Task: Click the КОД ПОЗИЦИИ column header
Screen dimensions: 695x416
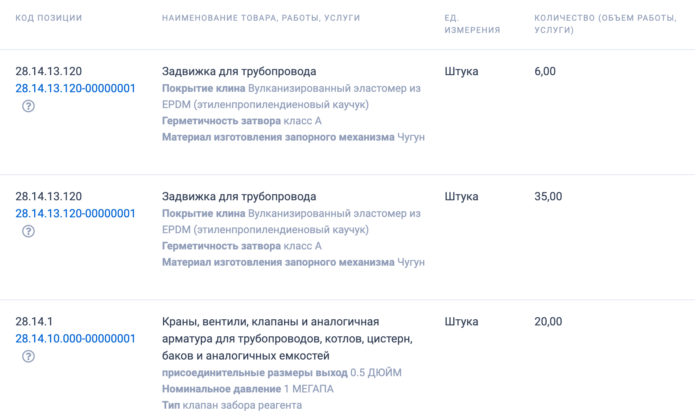Action: pos(48,17)
